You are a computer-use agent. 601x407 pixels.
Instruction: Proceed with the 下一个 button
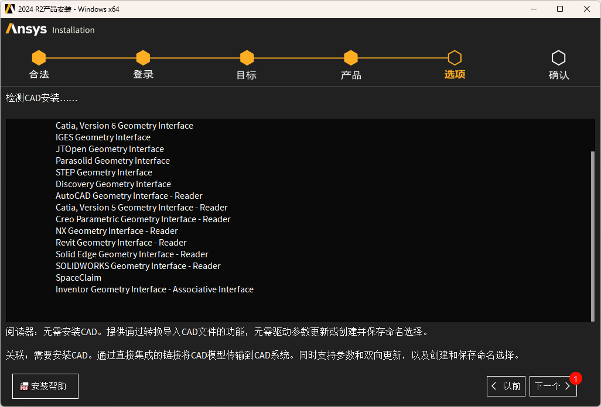[x=552, y=386]
